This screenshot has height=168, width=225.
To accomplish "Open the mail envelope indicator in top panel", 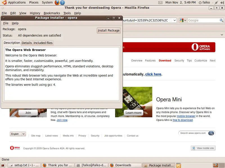I will point(160,3).
